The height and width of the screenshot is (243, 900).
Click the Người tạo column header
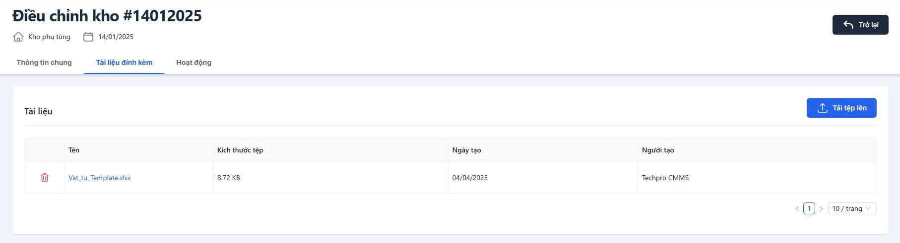(658, 150)
